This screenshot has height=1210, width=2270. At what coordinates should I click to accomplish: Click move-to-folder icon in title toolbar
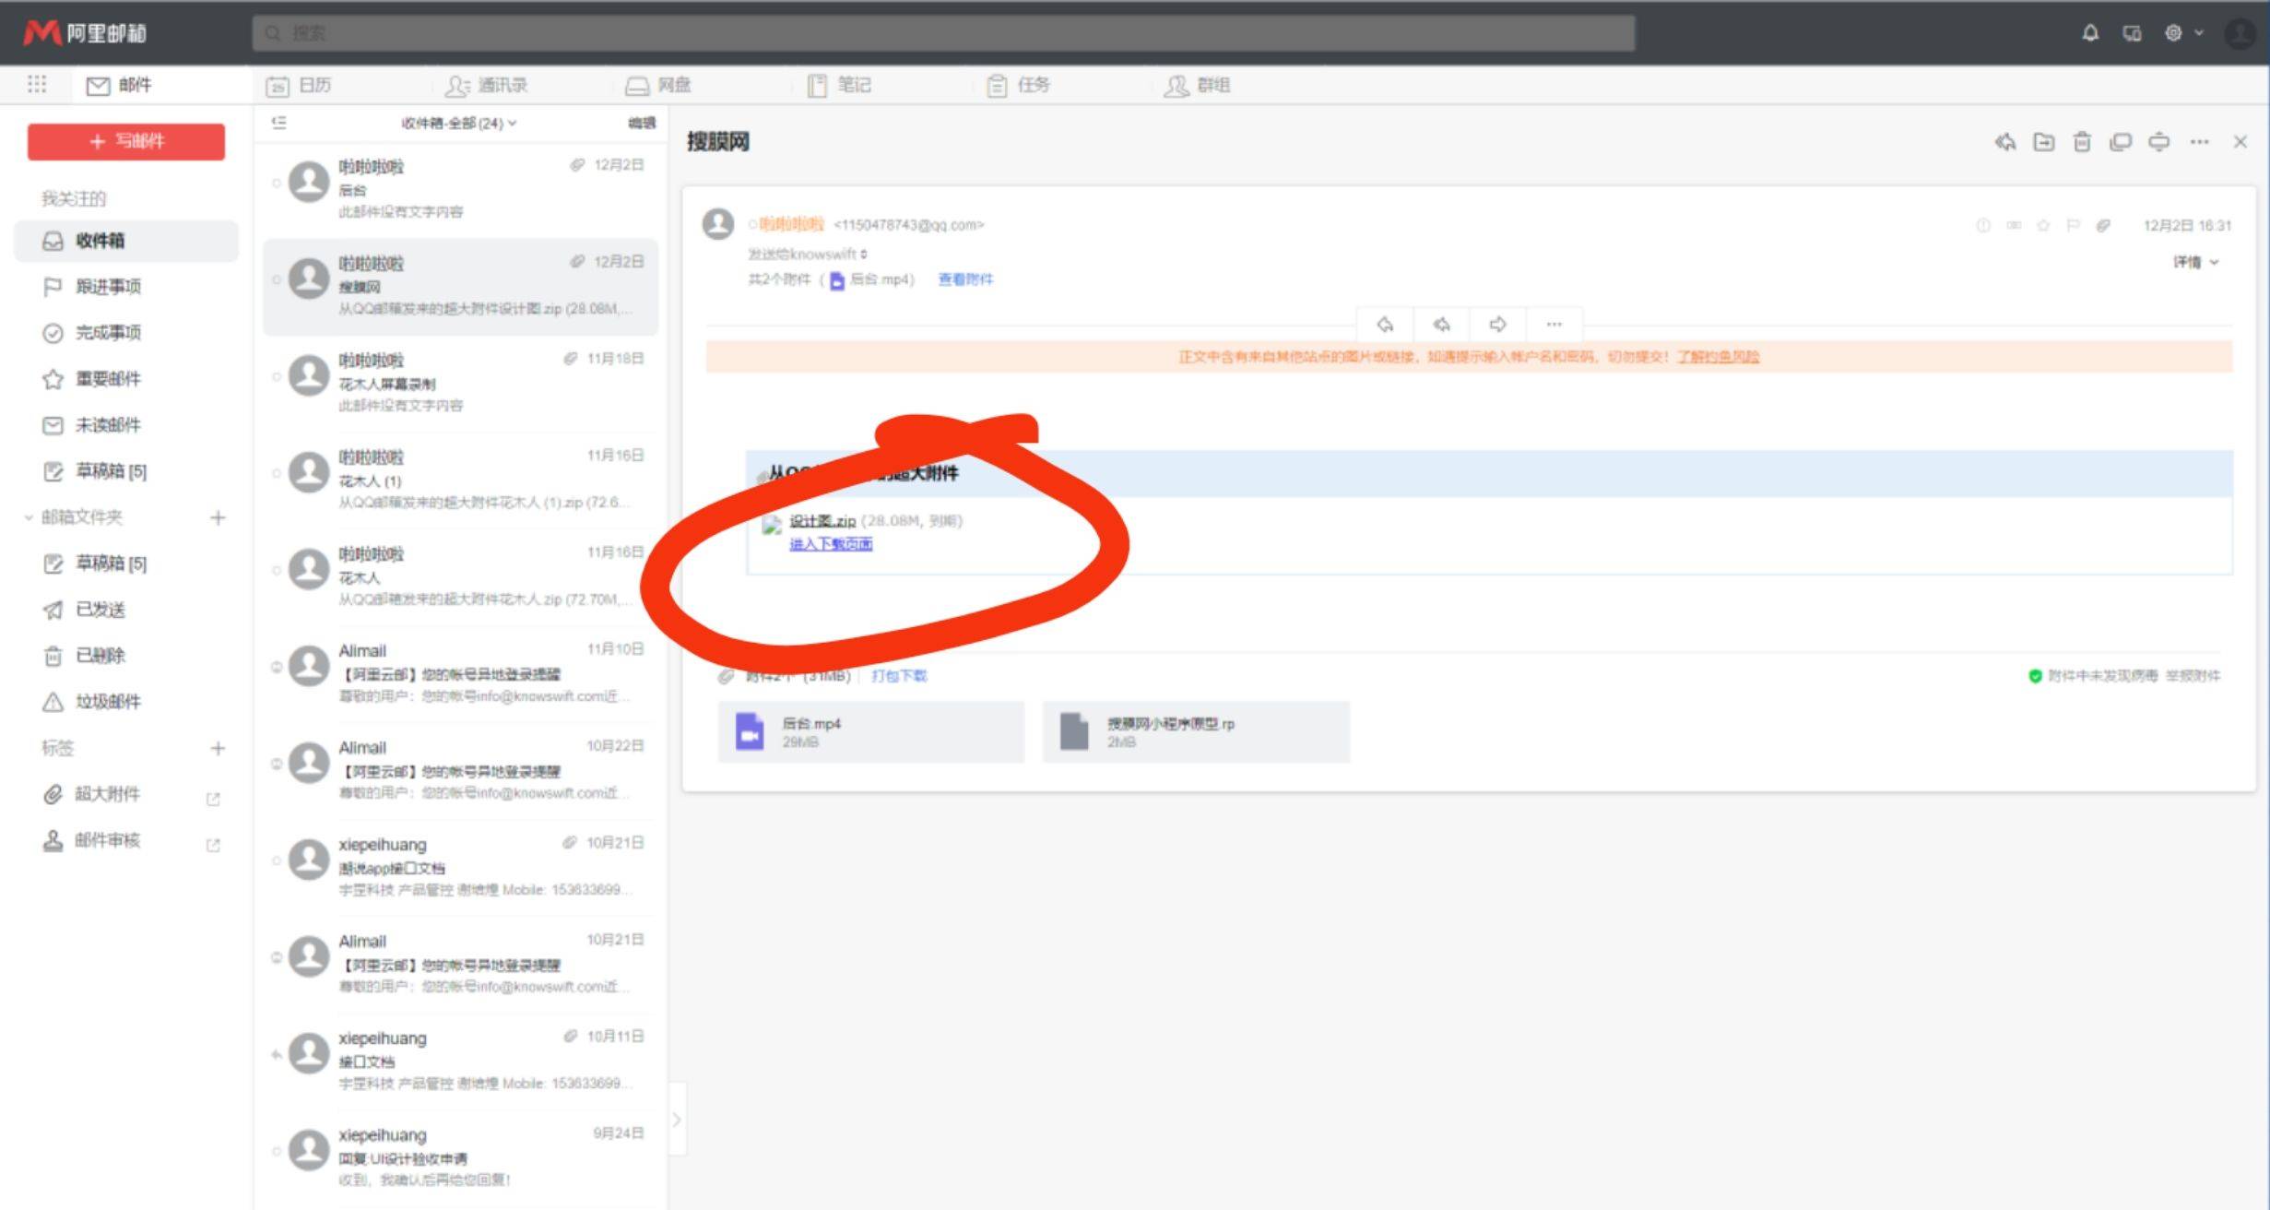(2044, 142)
